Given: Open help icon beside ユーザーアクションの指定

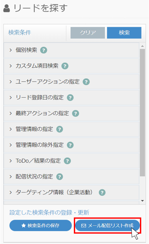Looking at the screenshot, I should point(86,82).
